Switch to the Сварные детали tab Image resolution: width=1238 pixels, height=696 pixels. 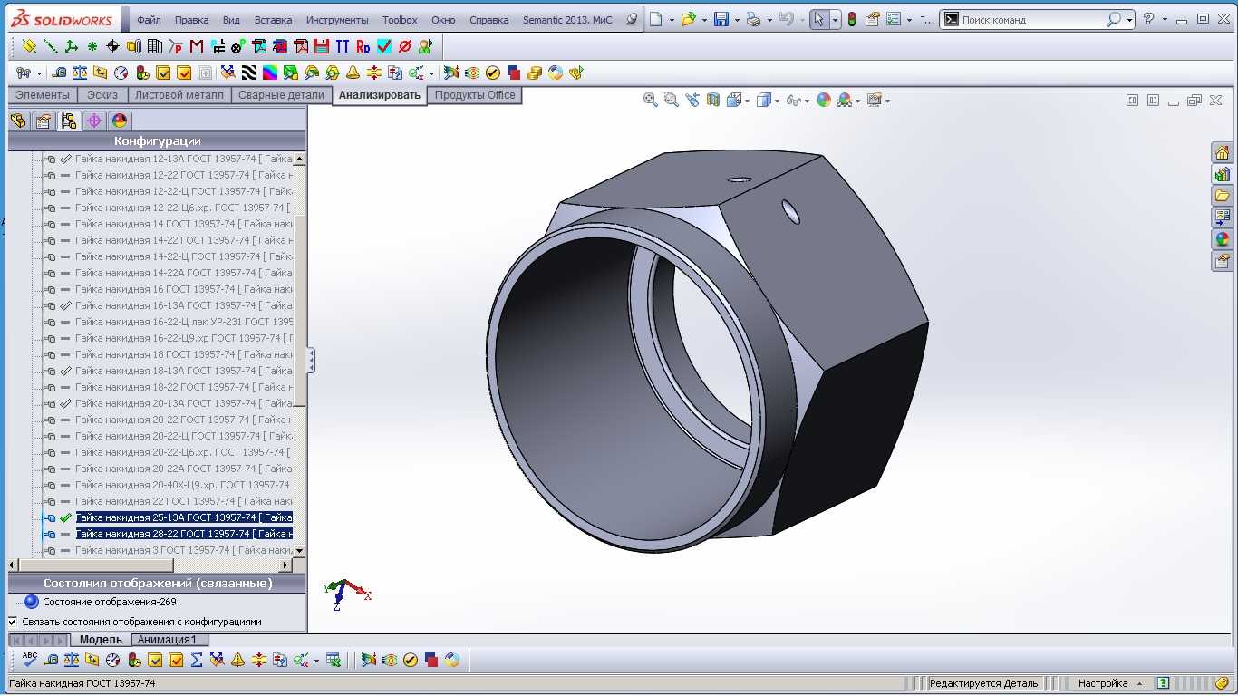click(281, 95)
